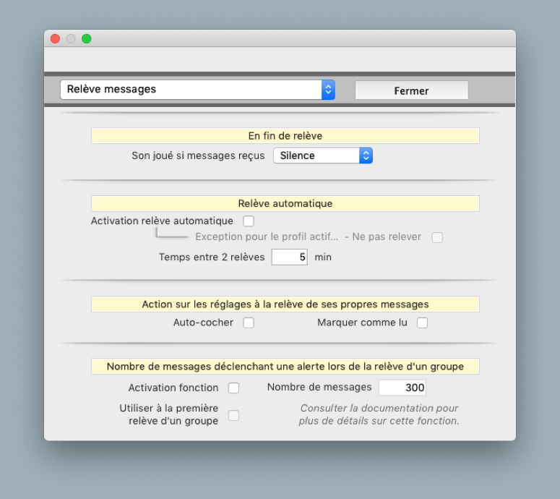Click the Temps entre 2 relèves field
Screen dimensions: 560x499
(289, 257)
